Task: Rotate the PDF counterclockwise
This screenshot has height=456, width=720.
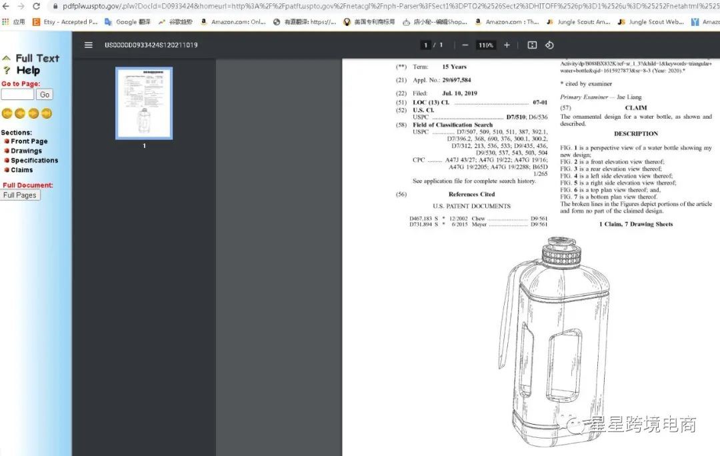Action: tap(549, 45)
